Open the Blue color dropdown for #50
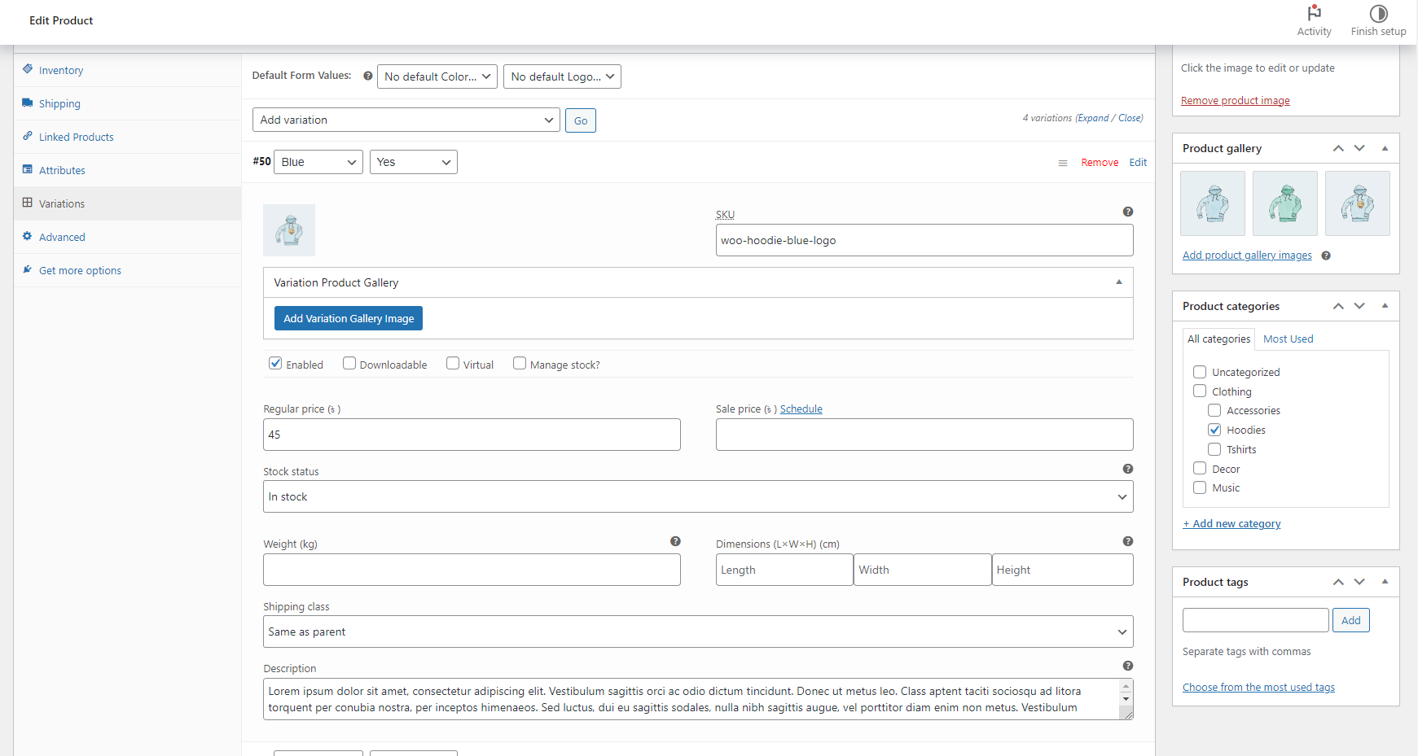Screen dimensions: 1418x756 tap(318, 162)
